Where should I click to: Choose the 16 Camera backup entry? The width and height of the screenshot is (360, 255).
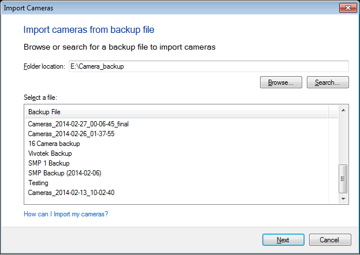pyautogui.click(x=54, y=144)
